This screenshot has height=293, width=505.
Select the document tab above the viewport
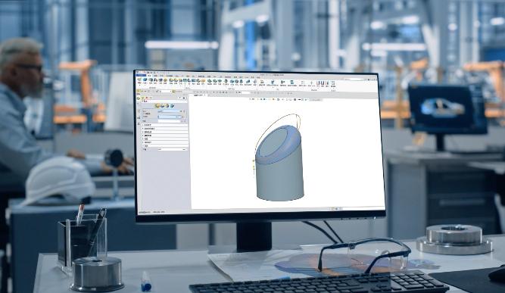point(200,95)
